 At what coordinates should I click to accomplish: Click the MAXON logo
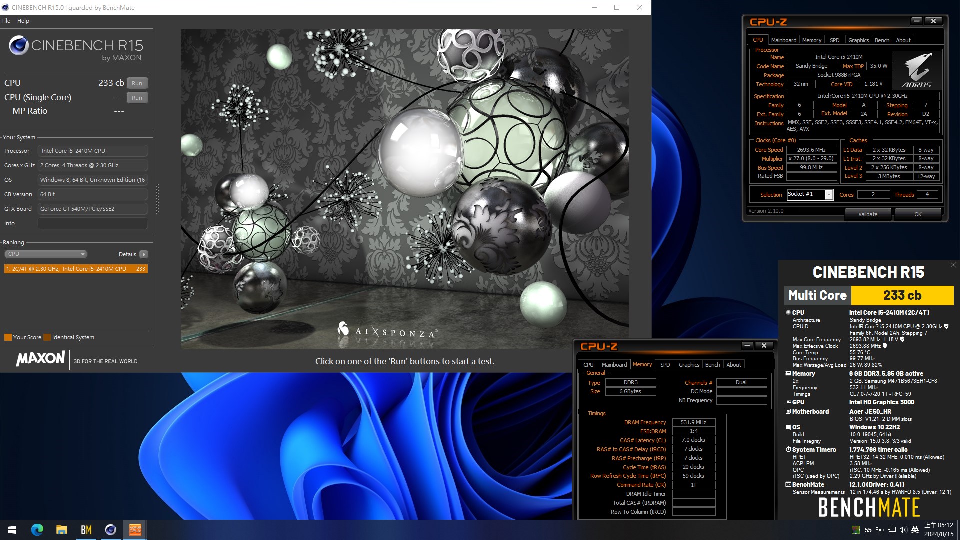coord(40,359)
